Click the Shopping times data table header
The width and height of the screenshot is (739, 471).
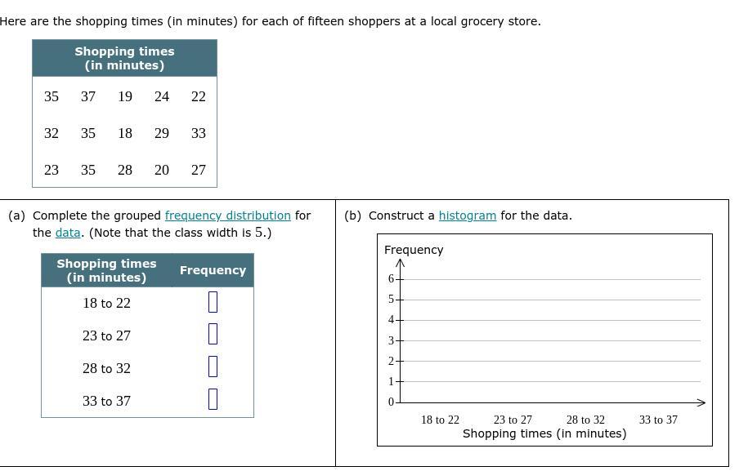click(x=124, y=58)
